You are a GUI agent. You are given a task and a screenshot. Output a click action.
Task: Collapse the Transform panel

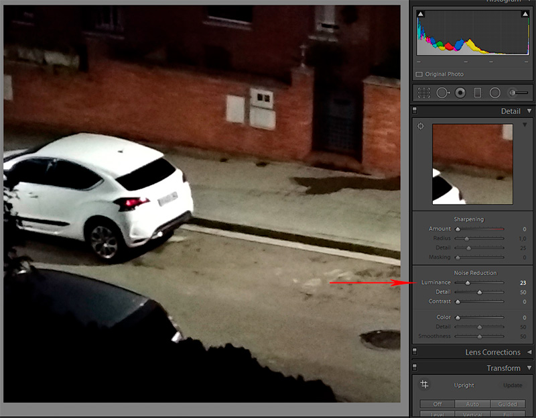[529, 368]
